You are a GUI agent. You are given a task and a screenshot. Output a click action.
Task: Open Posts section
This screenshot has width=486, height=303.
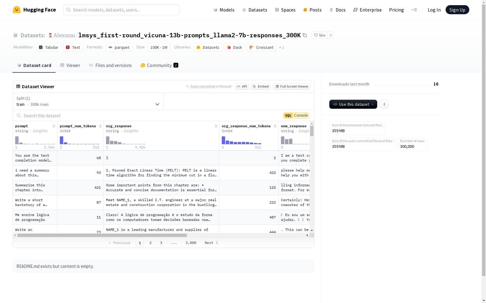(312, 10)
